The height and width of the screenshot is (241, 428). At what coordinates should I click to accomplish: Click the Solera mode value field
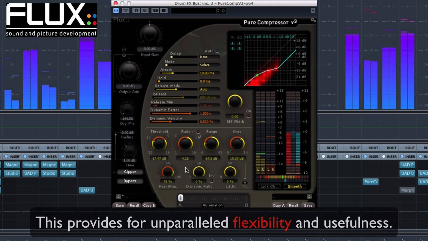click(x=209, y=65)
